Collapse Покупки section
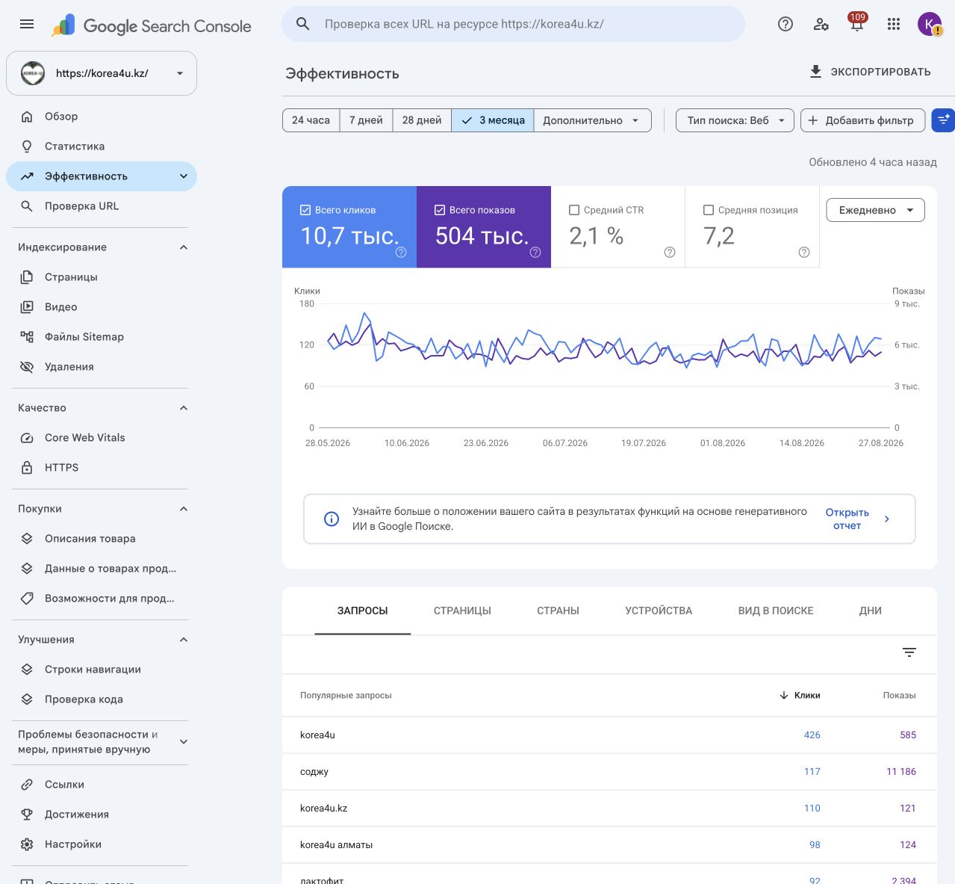The height and width of the screenshot is (884, 955). (x=184, y=509)
